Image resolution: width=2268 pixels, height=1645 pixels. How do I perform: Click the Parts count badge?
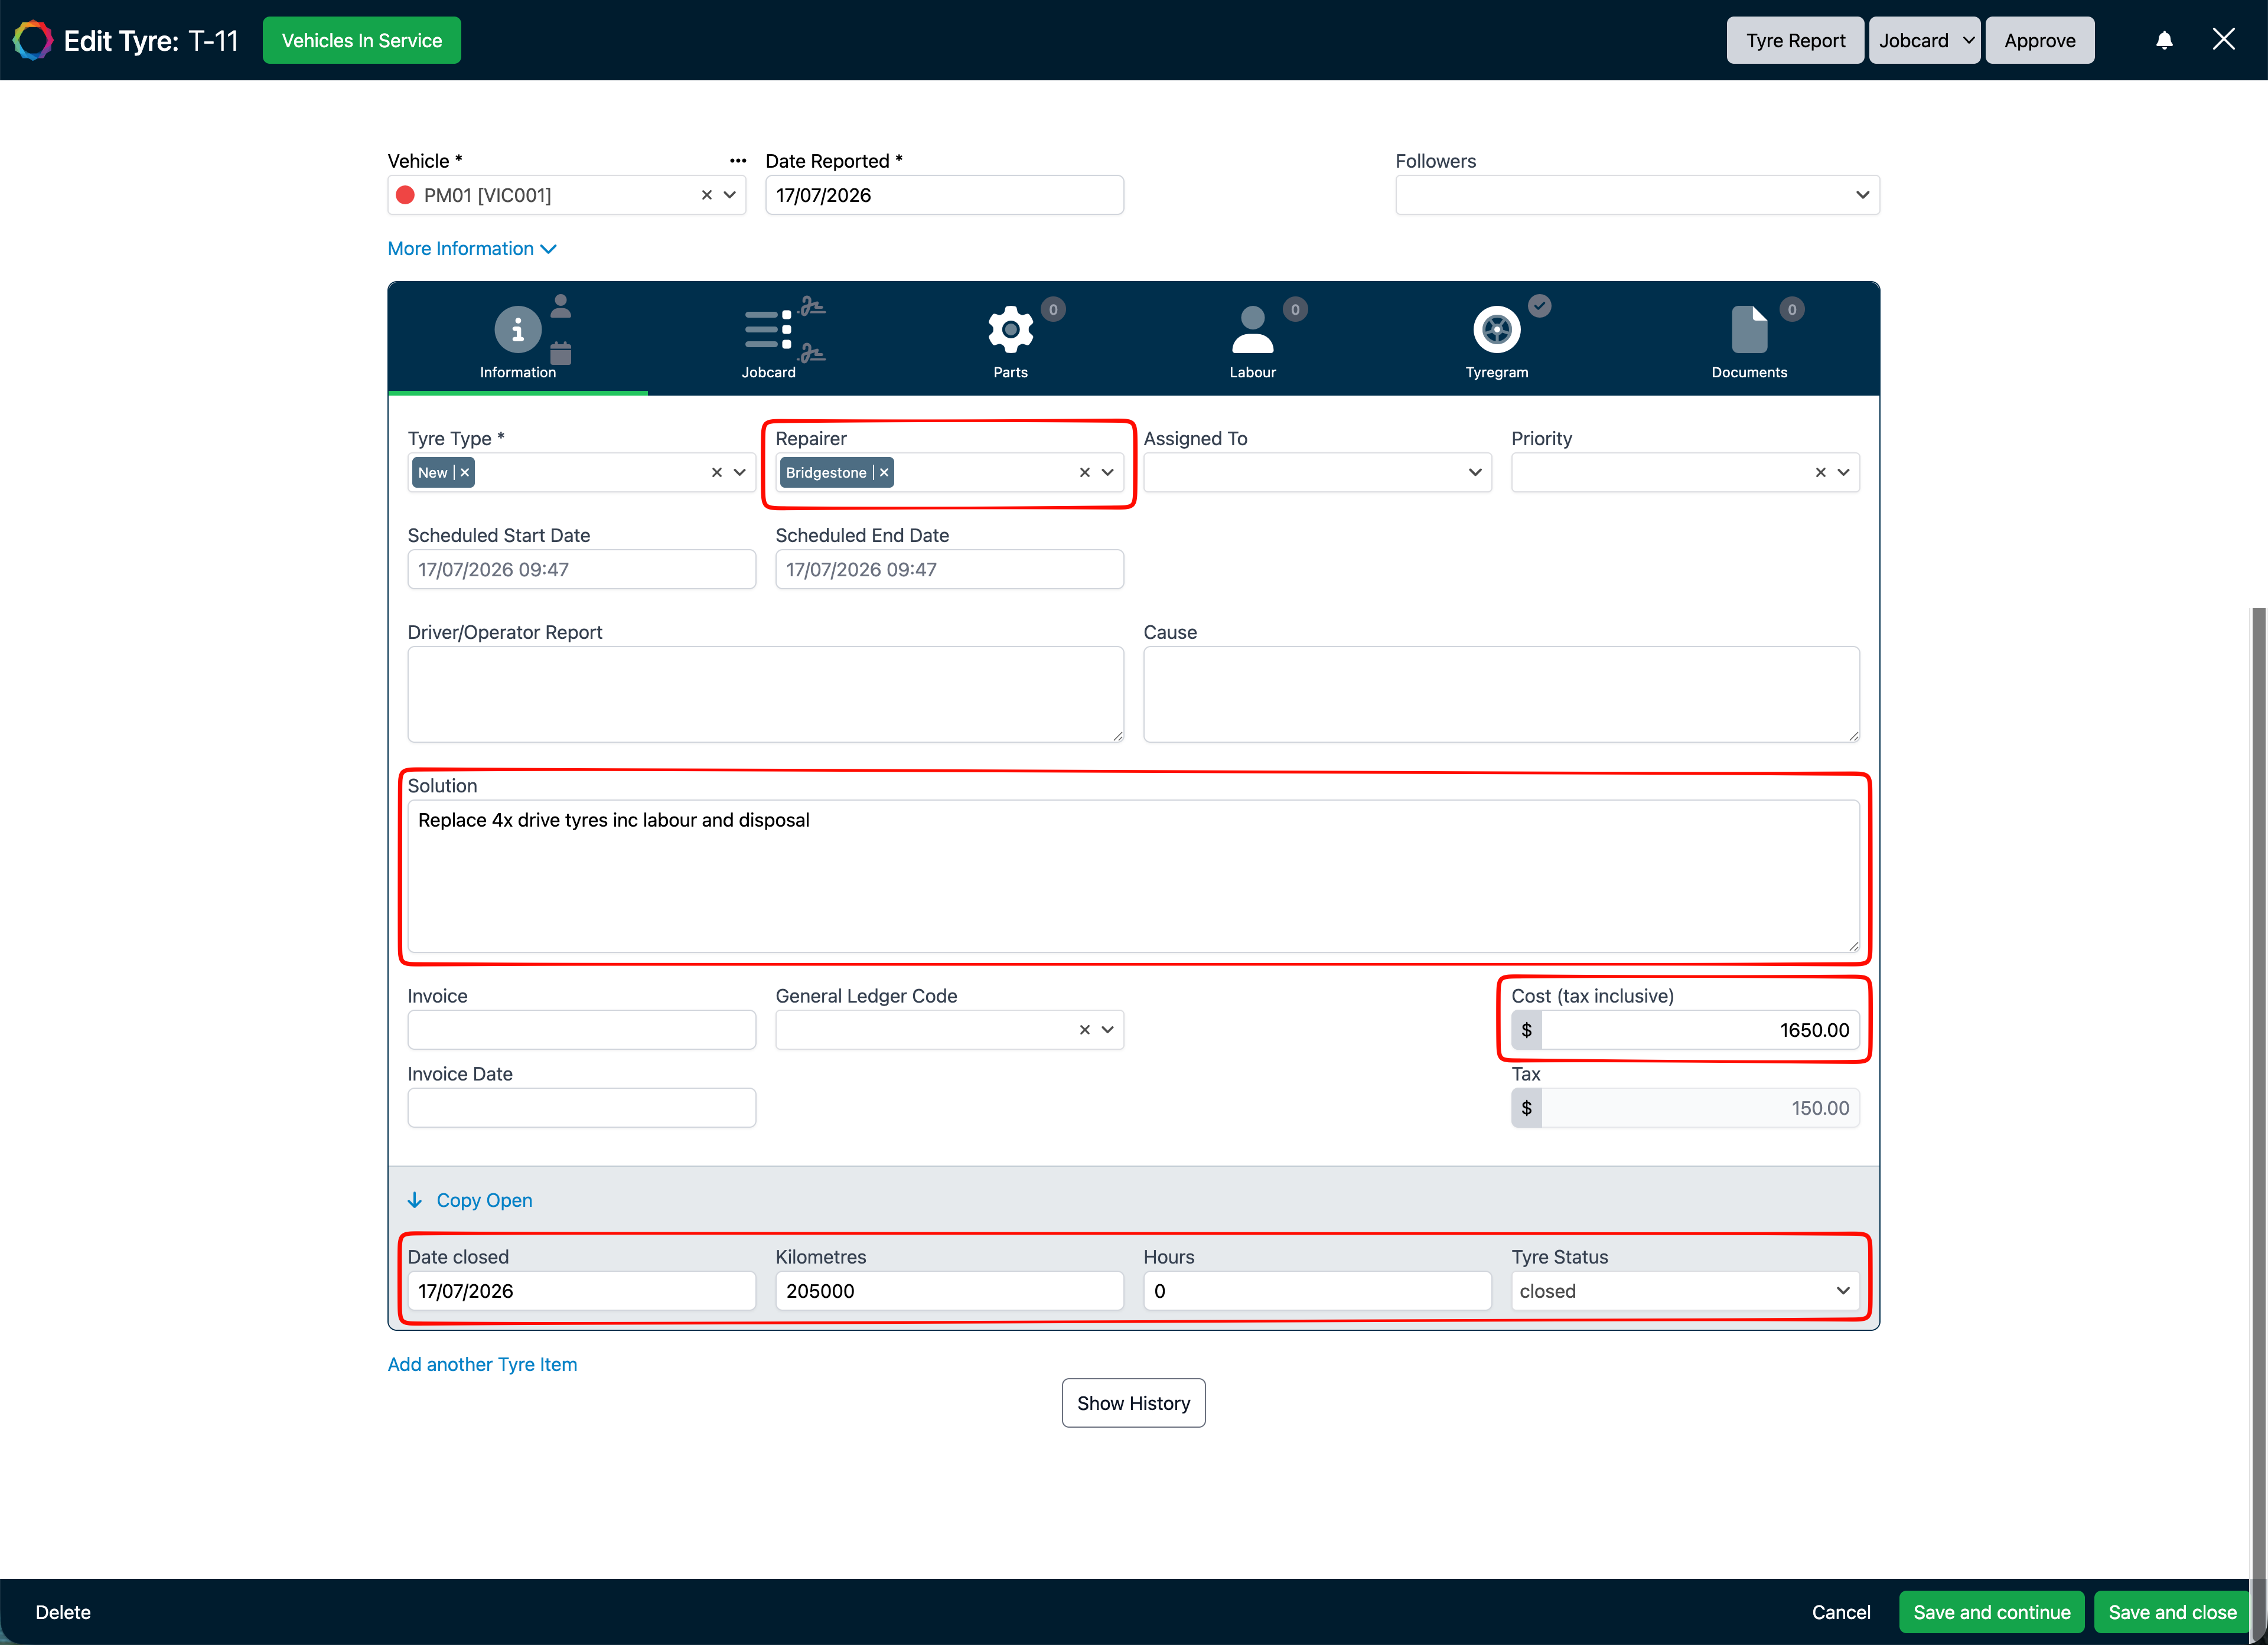[x=1053, y=310]
